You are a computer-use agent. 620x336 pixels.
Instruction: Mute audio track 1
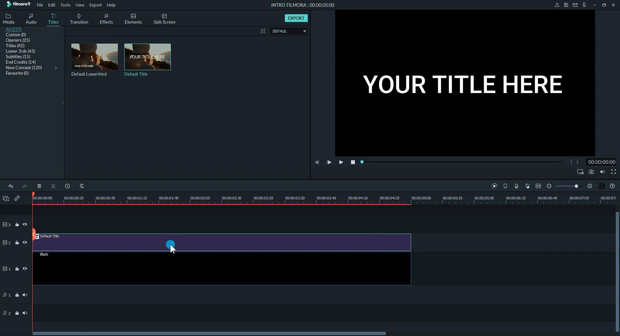(25, 295)
